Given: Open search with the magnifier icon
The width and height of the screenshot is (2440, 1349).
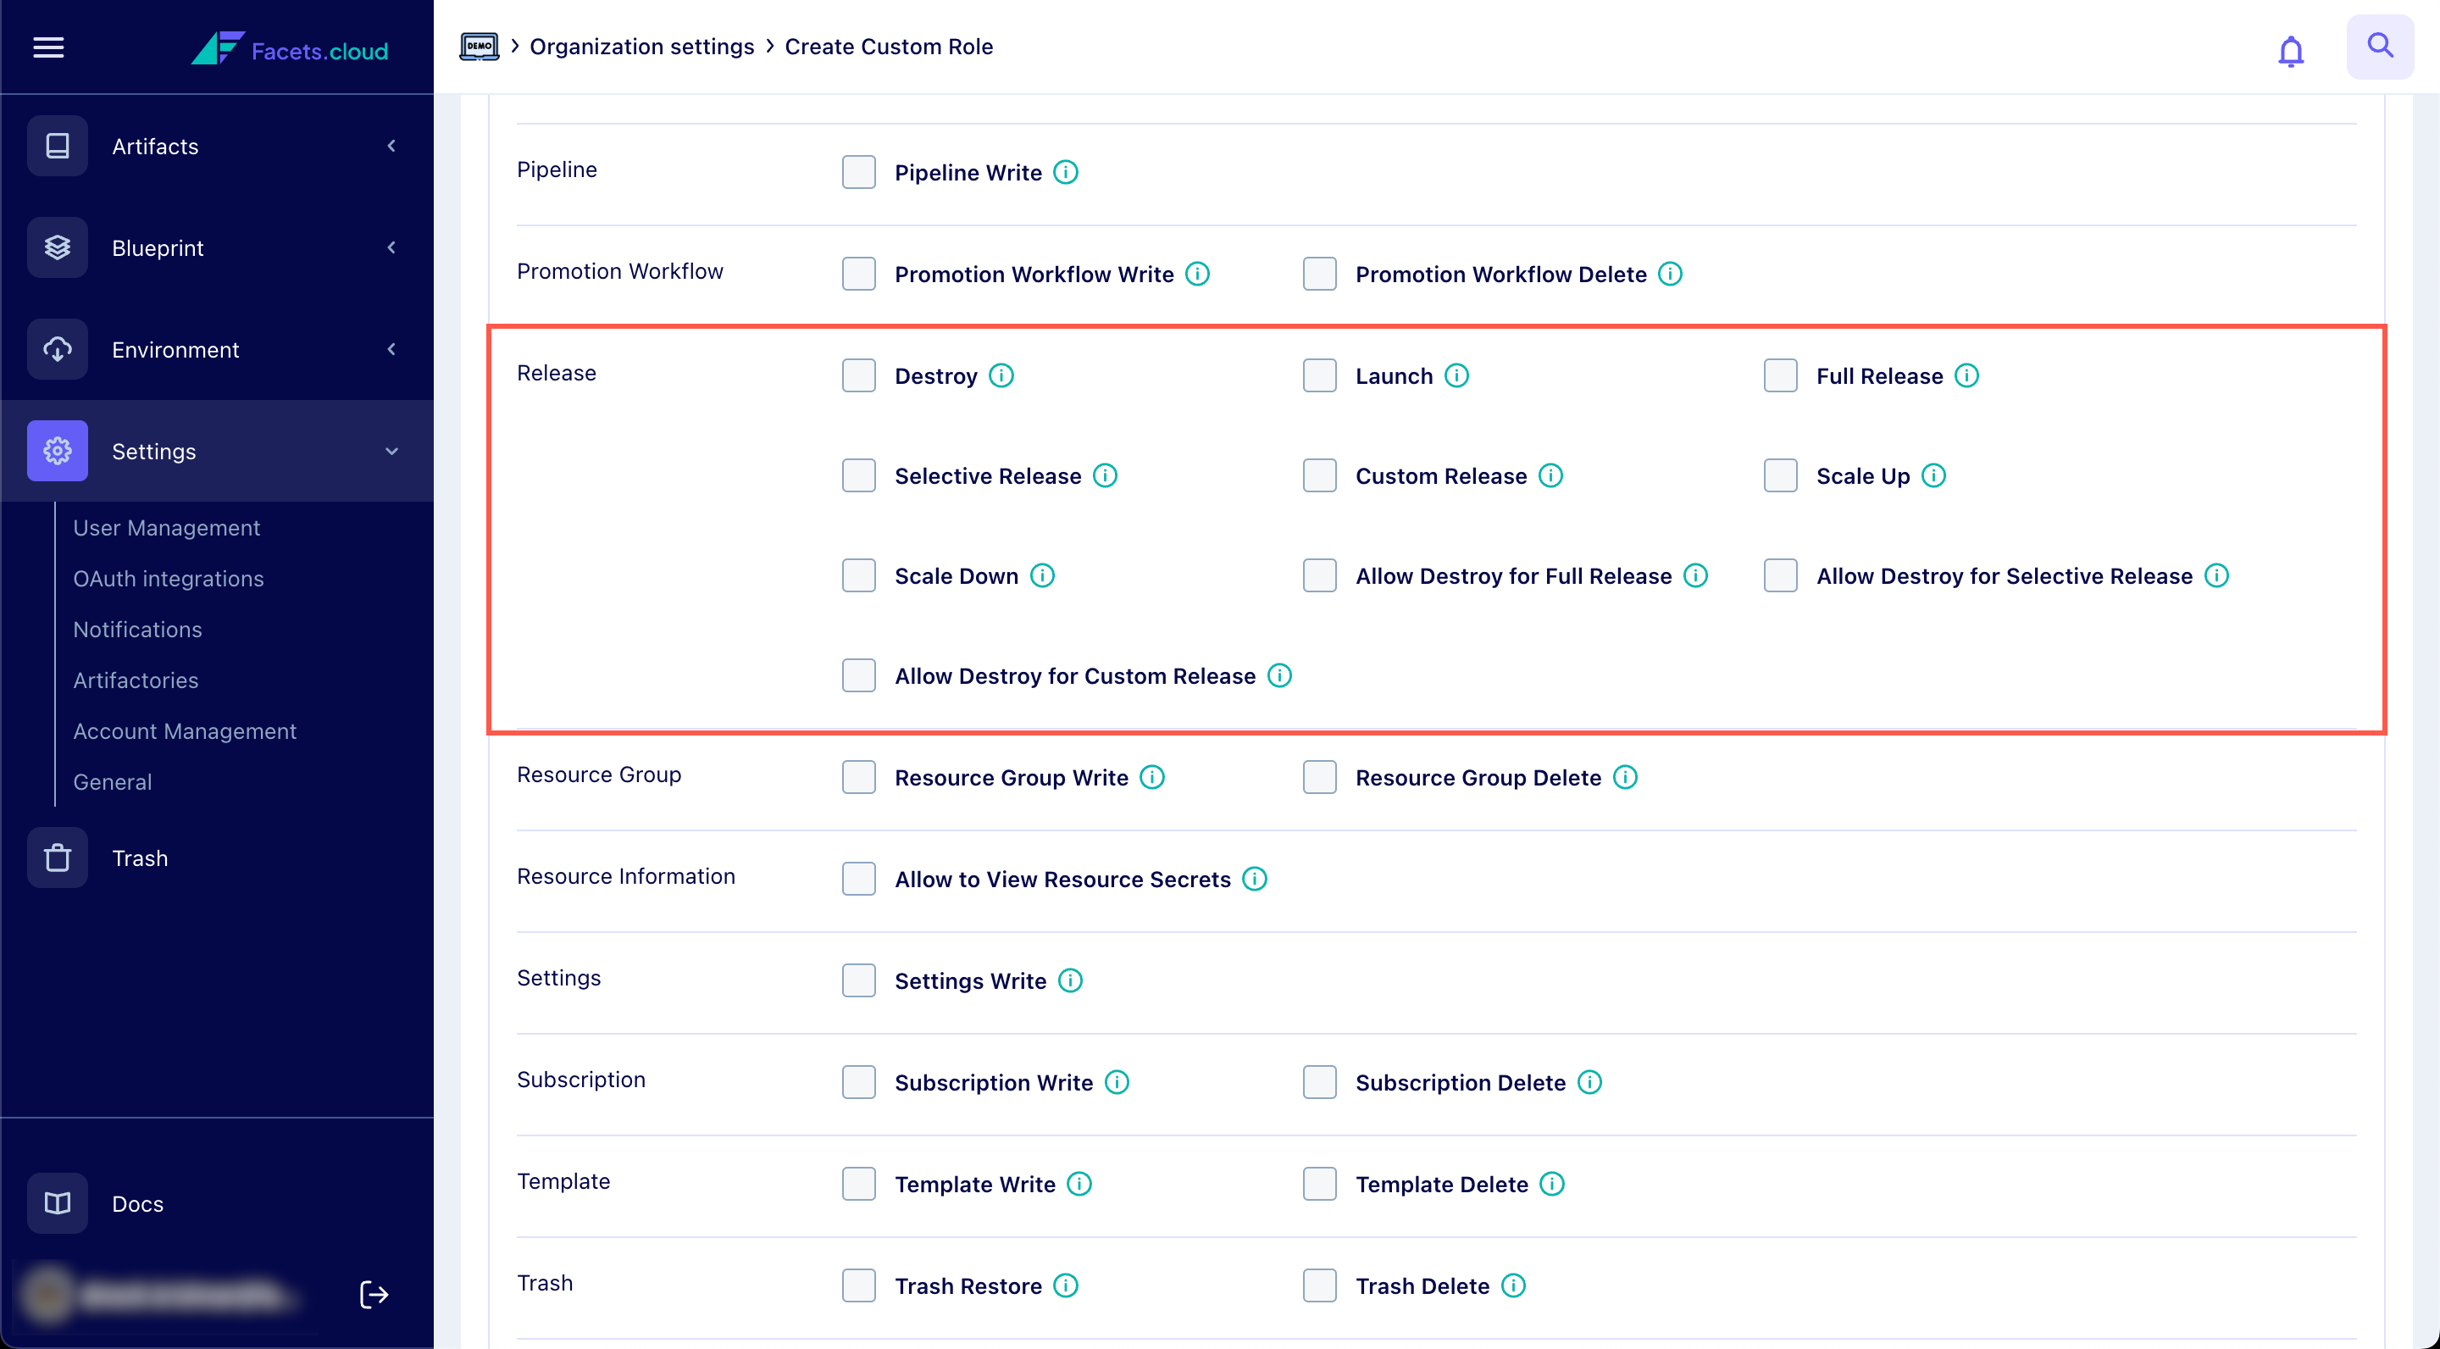Looking at the screenshot, I should 2379,46.
